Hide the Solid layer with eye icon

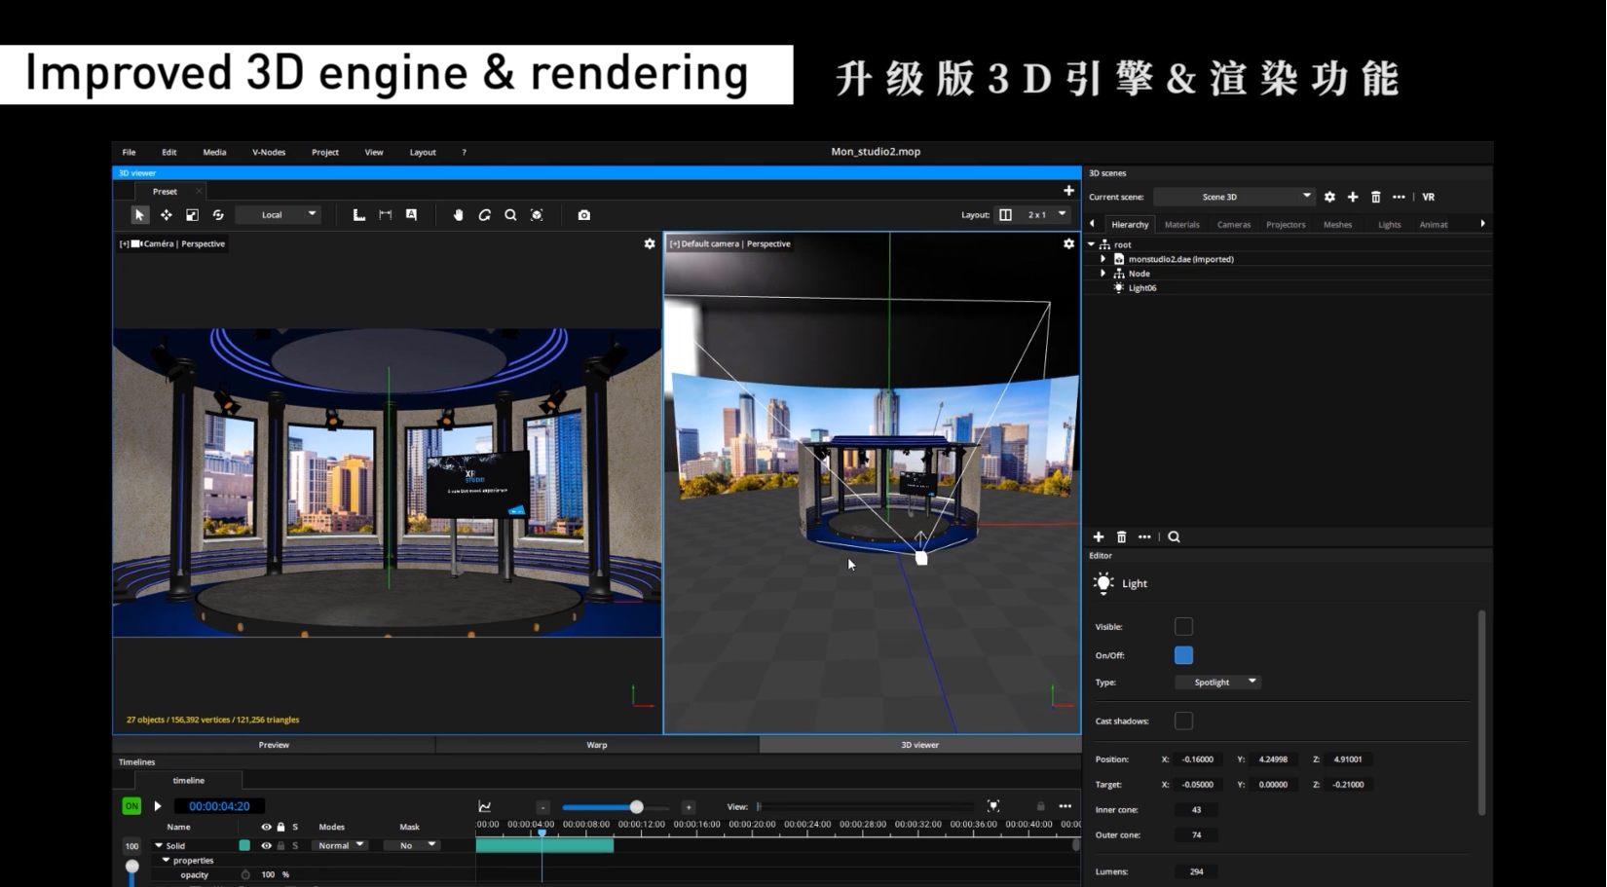[x=266, y=846]
